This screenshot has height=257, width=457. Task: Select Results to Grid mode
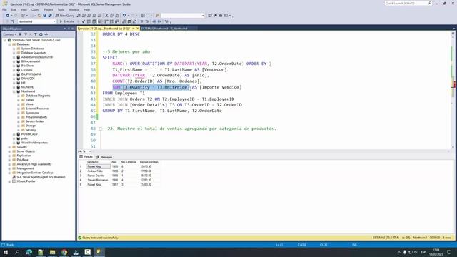pyautogui.click(x=129, y=21)
